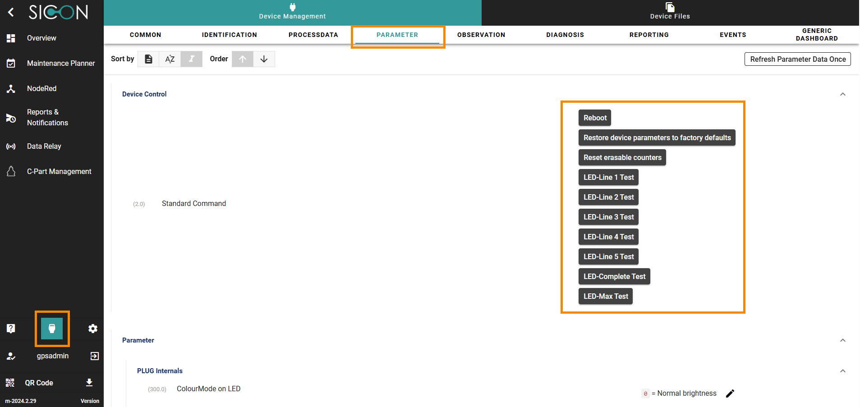Open Maintenance Planner in sidebar
This screenshot has height=407, width=860.
60,63
